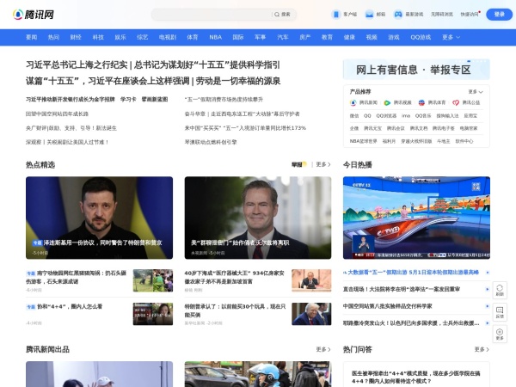Click the 腾讯文档 product link
This screenshot has height=387, width=516.
(419, 128)
